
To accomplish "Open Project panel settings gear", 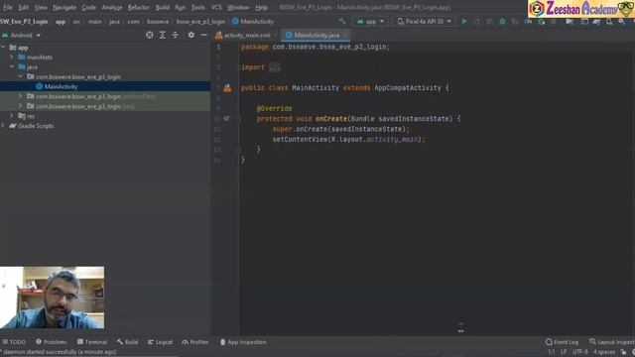I will point(191,36).
